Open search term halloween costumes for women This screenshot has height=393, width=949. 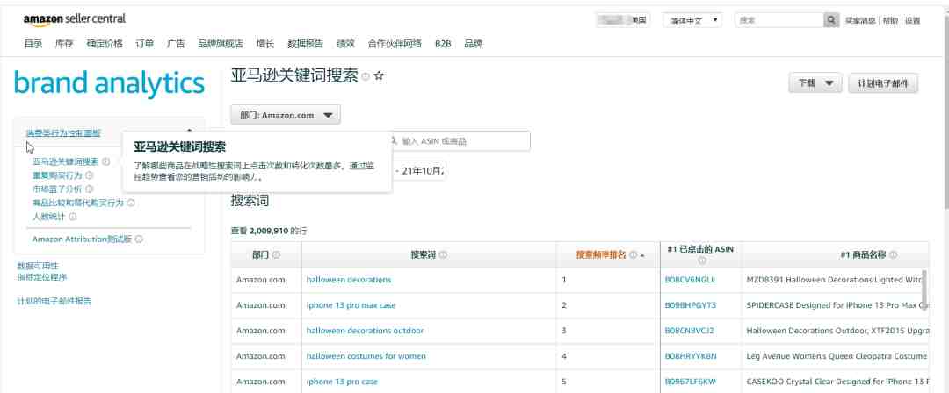(x=366, y=356)
